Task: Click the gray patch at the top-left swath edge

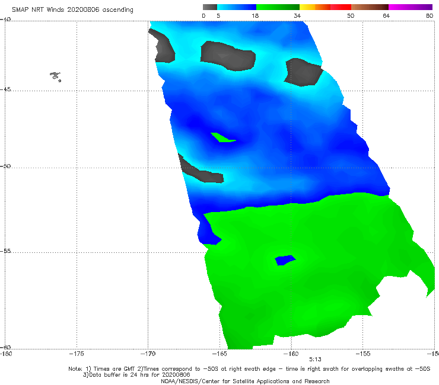Action: pyautogui.click(x=163, y=46)
